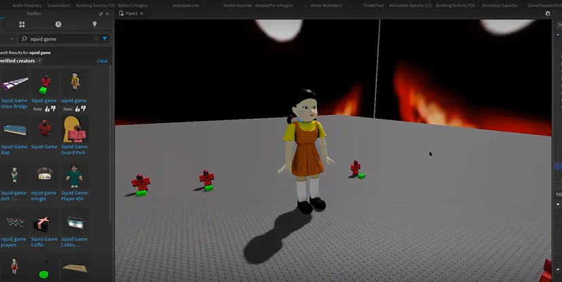The height and width of the screenshot is (282, 562).
Task: Click the Toolbox results scrollbar
Action: click(x=111, y=143)
